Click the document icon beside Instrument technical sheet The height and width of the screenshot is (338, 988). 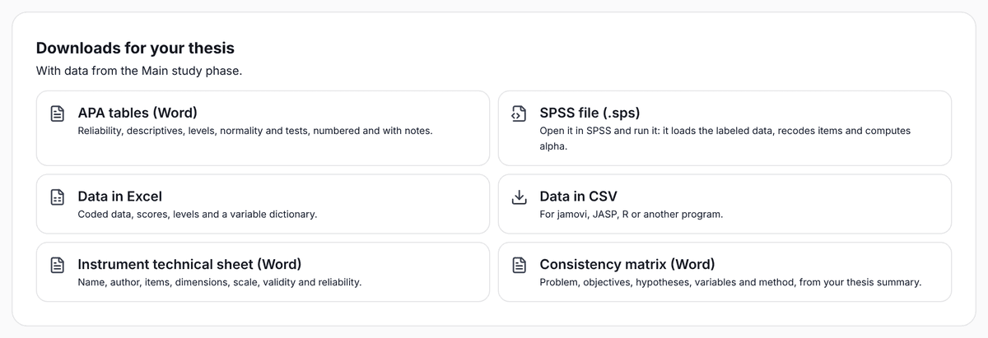pos(58,265)
